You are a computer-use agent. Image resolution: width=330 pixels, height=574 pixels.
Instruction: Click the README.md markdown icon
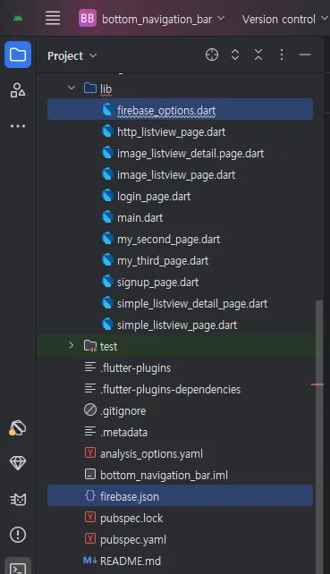(x=90, y=560)
